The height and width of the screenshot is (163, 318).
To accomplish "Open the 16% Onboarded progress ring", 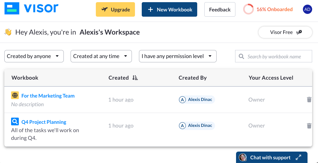I will point(248,9).
